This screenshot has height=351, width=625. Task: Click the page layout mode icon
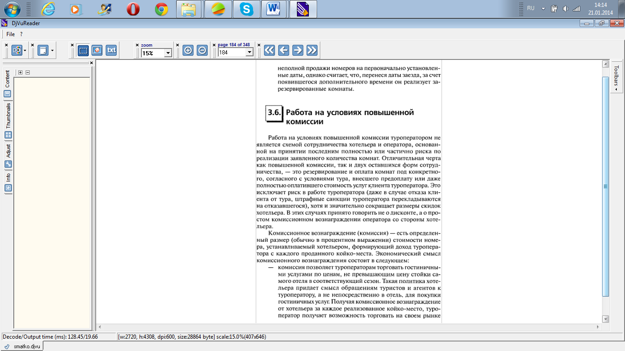tap(17, 50)
